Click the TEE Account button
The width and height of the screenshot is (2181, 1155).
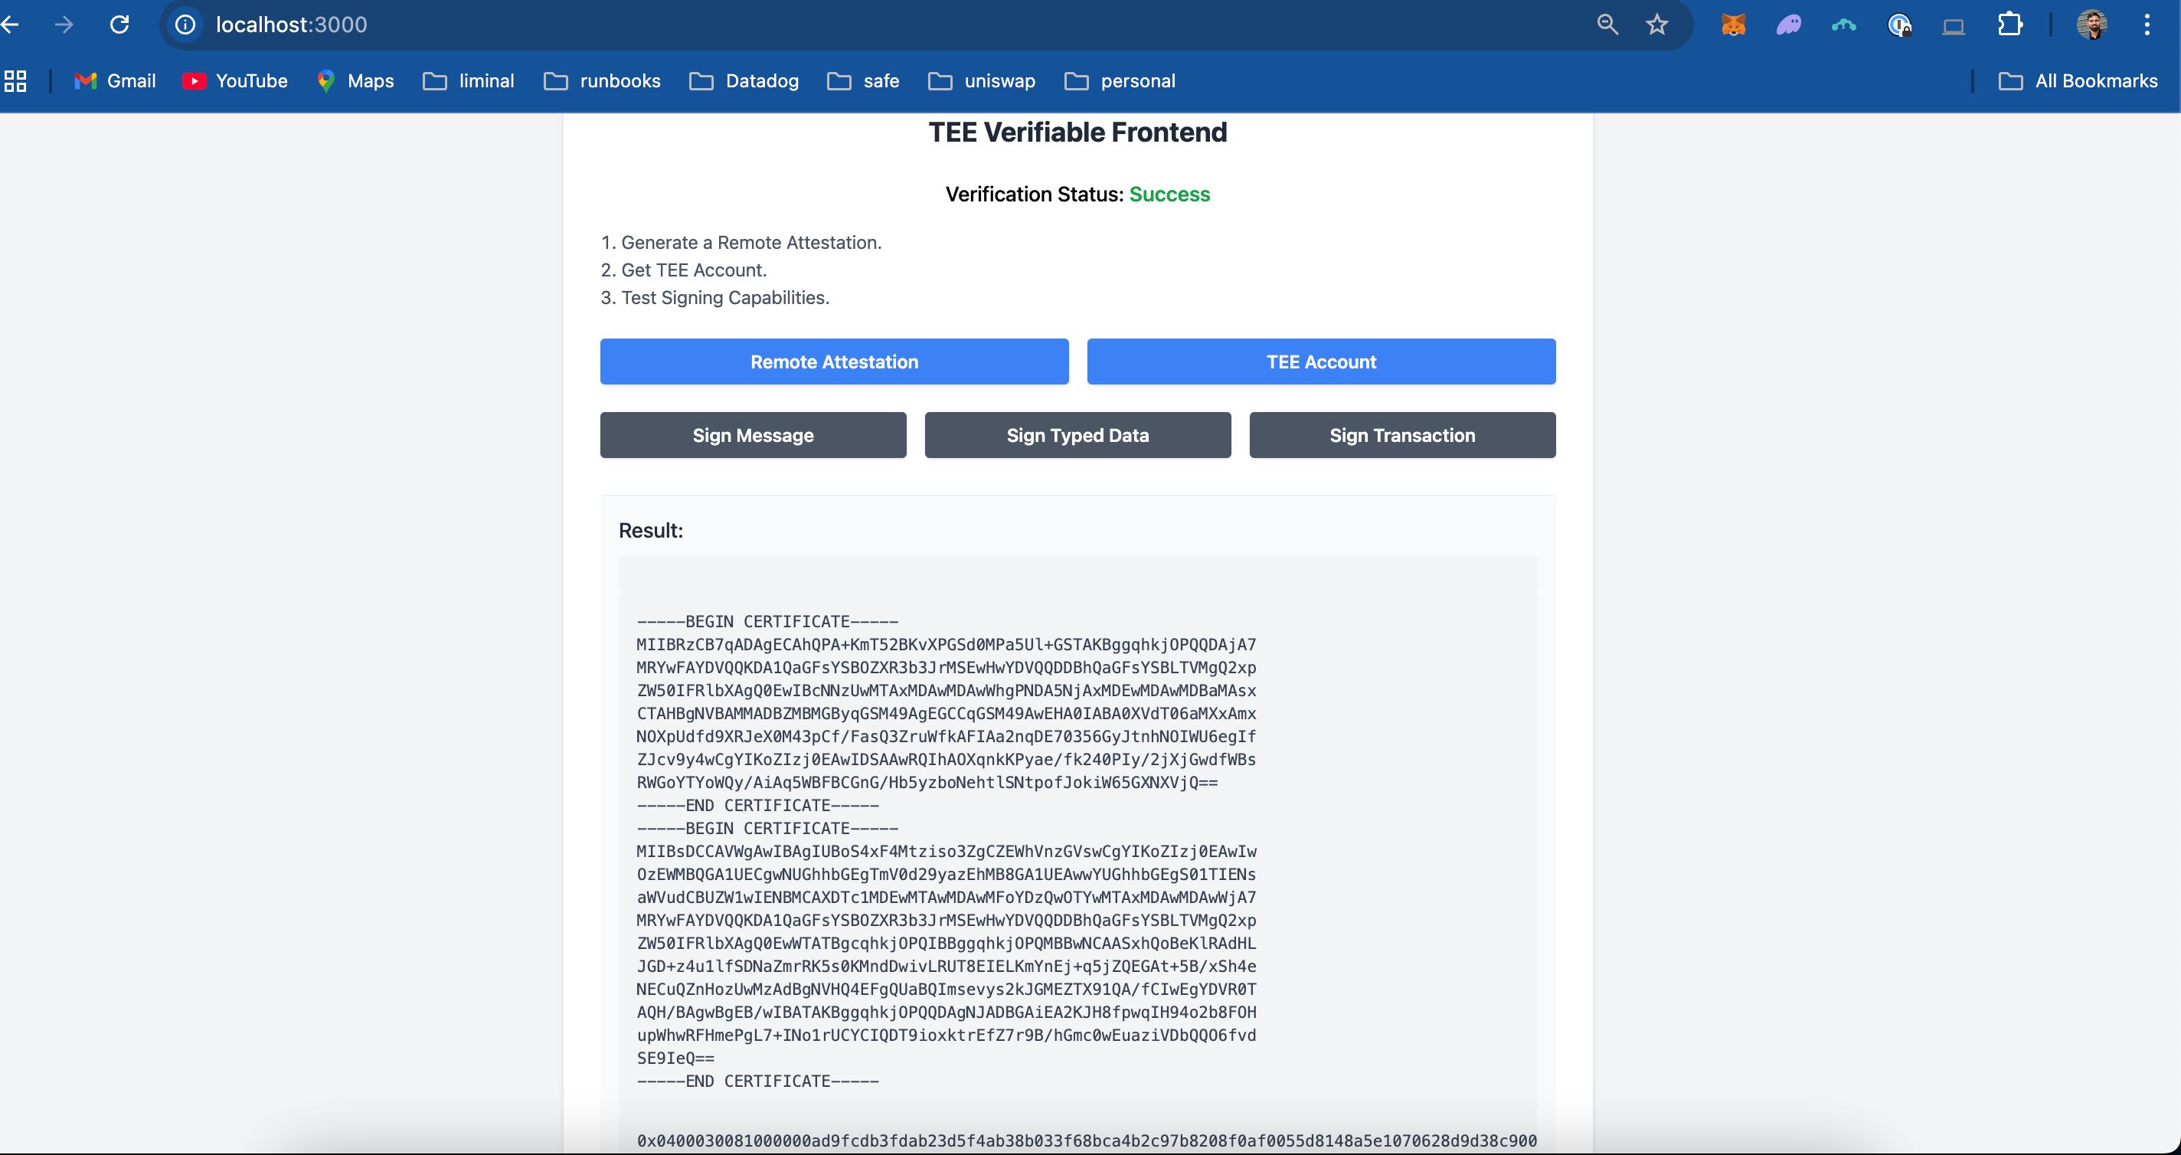[1319, 362]
